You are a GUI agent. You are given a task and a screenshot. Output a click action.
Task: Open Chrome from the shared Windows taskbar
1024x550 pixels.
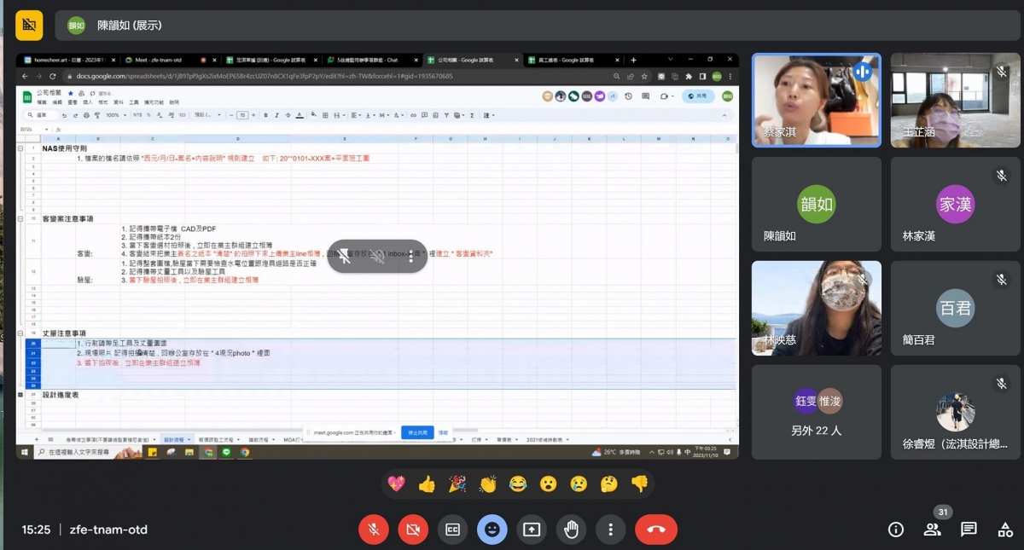click(x=245, y=453)
